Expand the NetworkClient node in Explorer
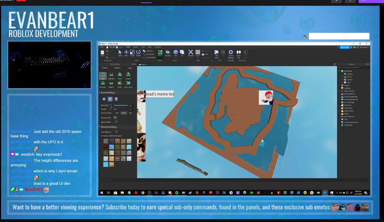384x222 pixels. point(339,91)
